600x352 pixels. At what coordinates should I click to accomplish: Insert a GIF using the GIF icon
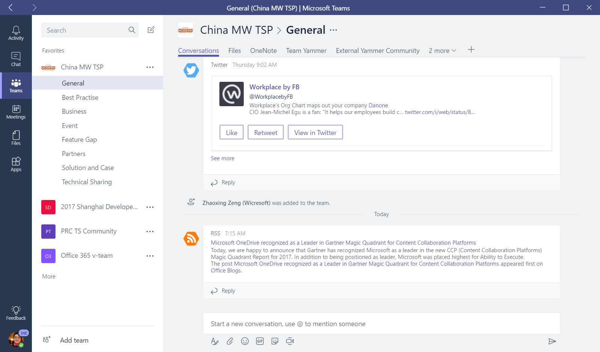click(260, 341)
